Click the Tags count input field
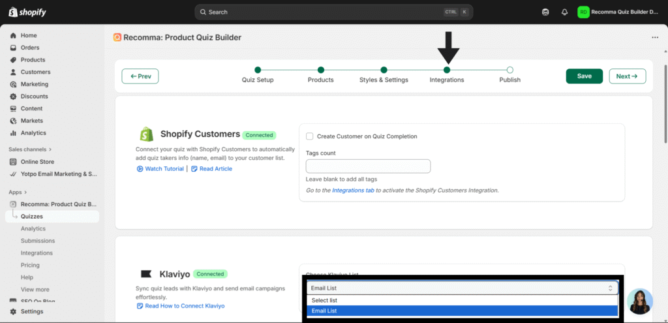The width and height of the screenshot is (668, 323). [x=368, y=166]
